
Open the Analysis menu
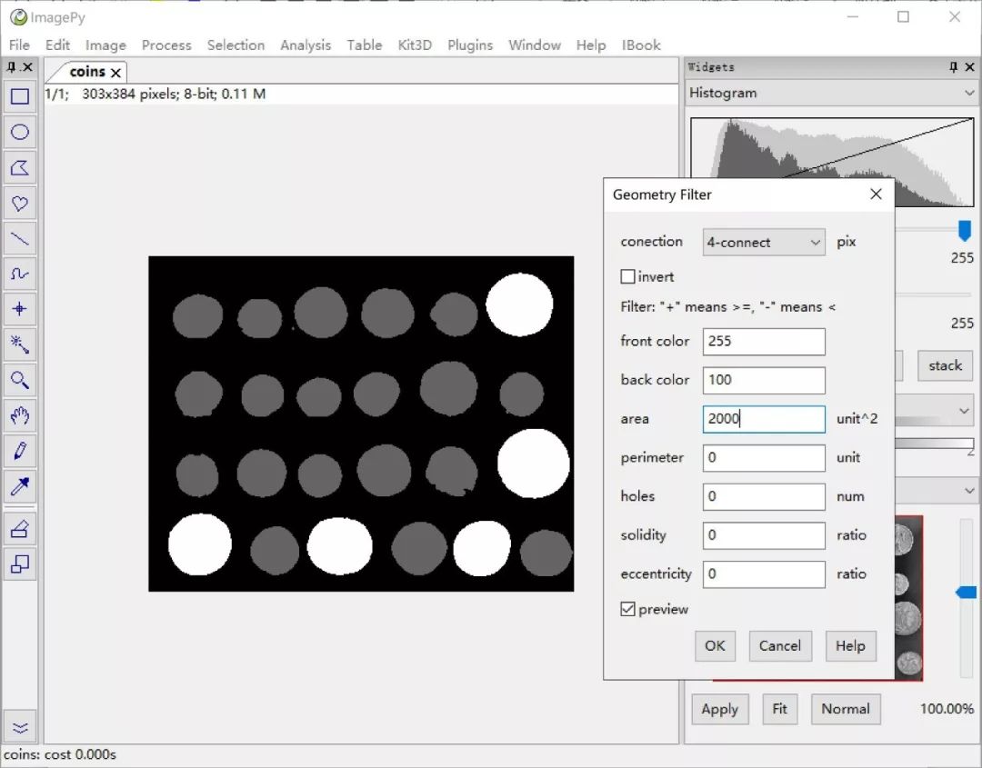coord(306,45)
